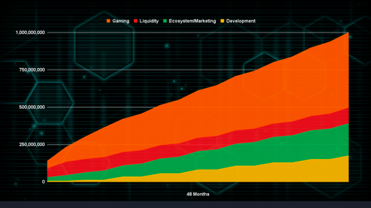Screen dimensions: 371x208
Task: Toggle the Development legend label
Action: pyautogui.click(x=241, y=21)
